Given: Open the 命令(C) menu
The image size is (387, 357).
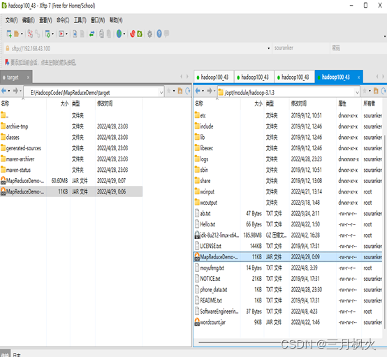Looking at the screenshot, I should tap(63, 20).
